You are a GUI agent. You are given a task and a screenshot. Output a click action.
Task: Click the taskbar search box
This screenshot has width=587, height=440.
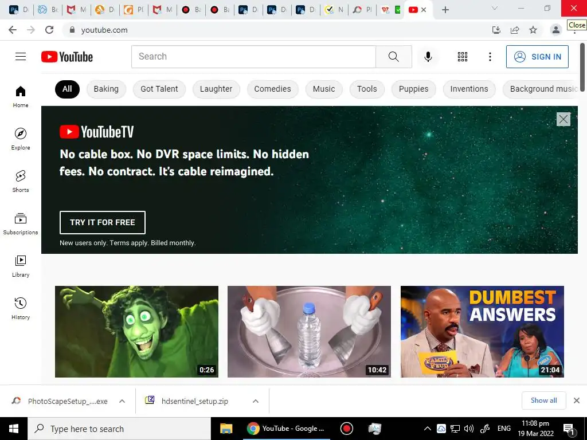[x=119, y=429]
